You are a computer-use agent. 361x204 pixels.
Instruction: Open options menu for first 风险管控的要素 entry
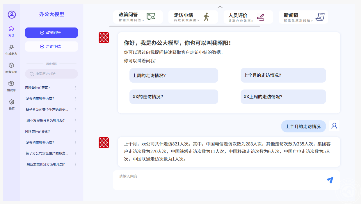click(76, 88)
